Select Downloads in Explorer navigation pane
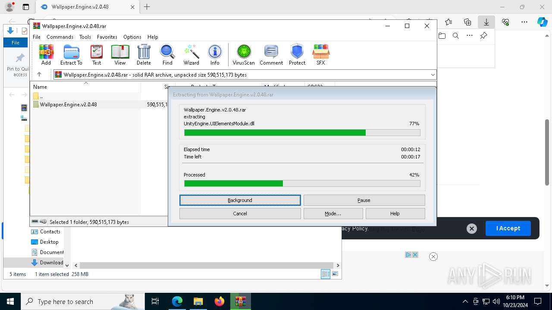The width and height of the screenshot is (552, 310). click(x=47, y=263)
